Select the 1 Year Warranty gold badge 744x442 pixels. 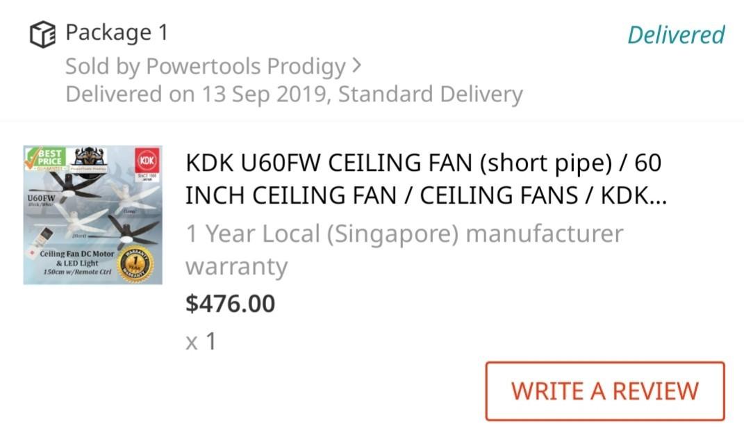click(134, 263)
